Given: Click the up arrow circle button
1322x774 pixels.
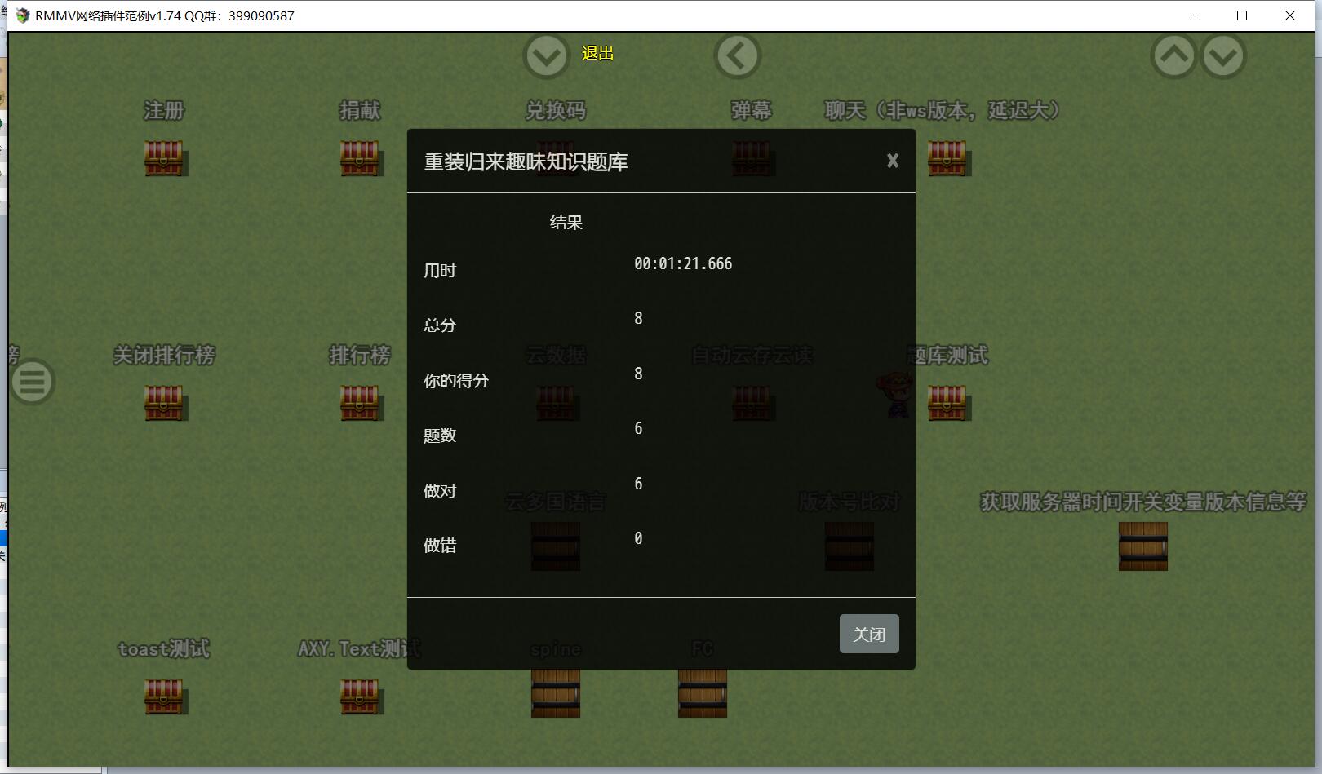Looking at the screenshot, I should tap(1173, 56).
